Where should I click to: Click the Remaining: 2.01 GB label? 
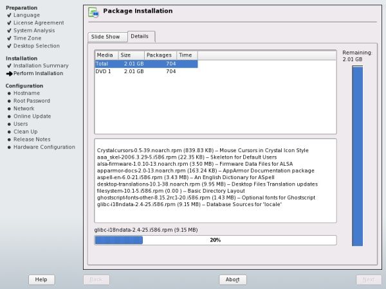point(357,56)
